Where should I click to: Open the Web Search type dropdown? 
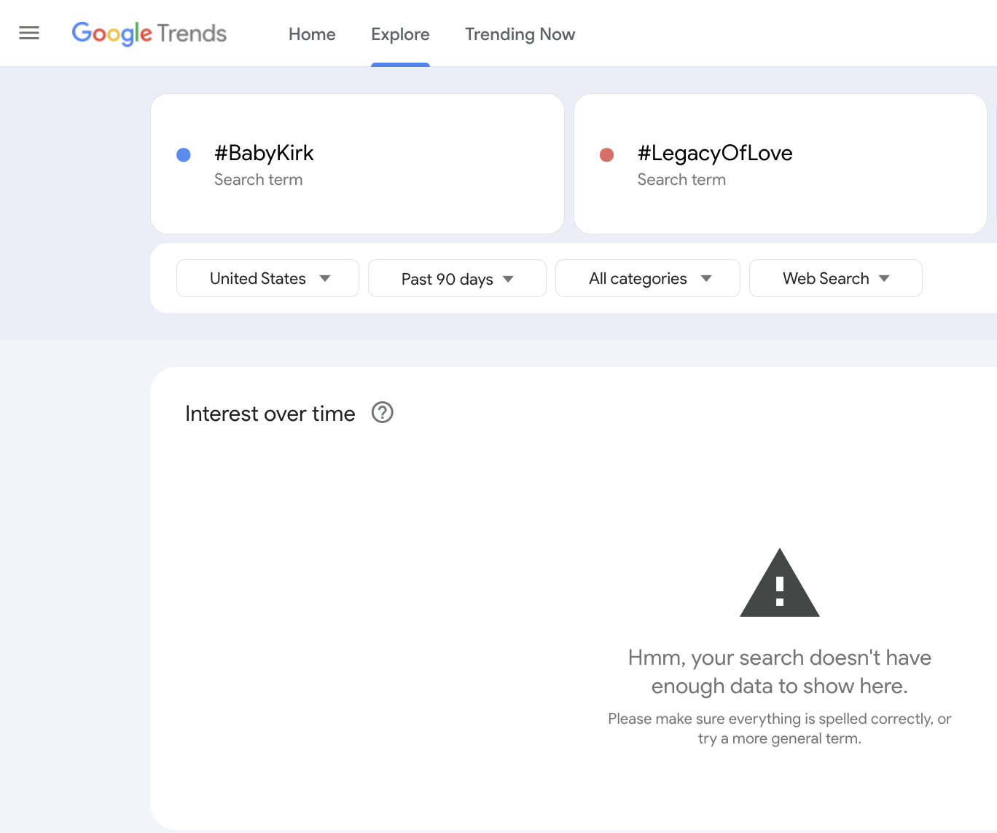click(835, 278)
